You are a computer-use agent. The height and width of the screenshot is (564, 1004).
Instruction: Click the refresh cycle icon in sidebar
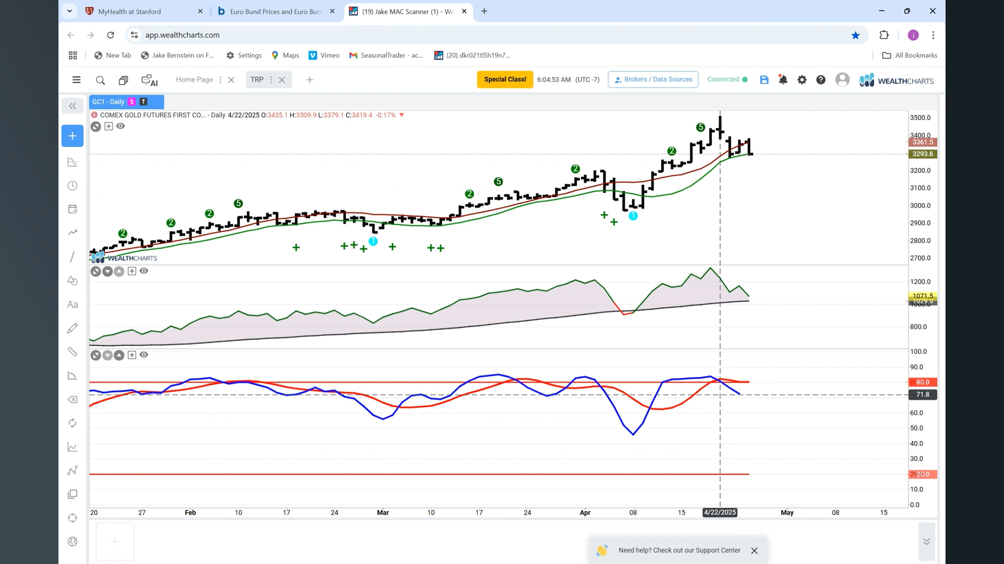(73, 423)
